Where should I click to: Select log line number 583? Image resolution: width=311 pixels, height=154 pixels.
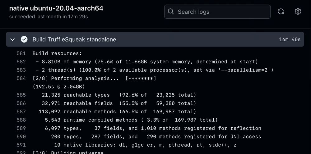click(21, 70)
